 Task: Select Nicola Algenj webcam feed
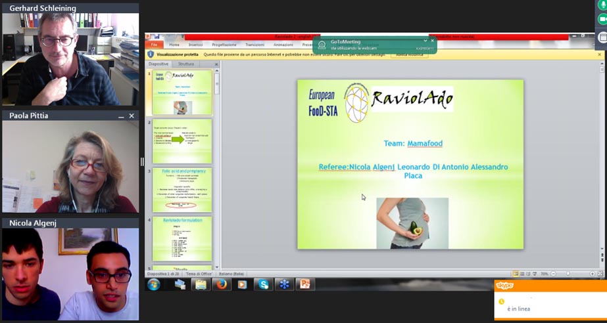click(70, 274)
